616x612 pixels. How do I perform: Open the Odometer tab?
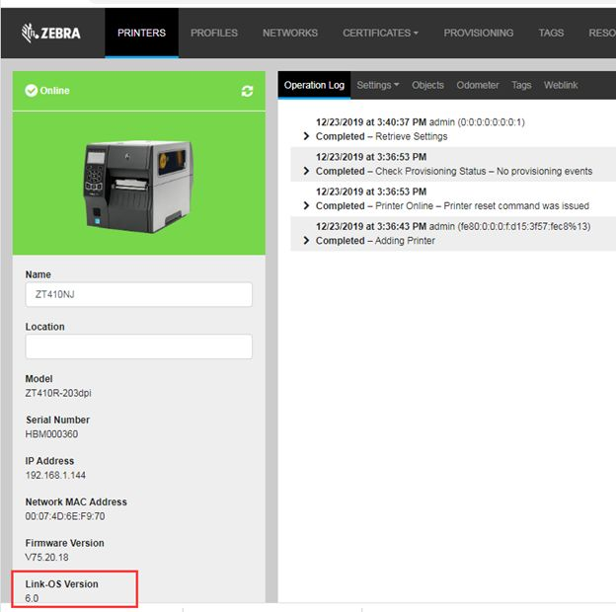(x=478, y=85)
